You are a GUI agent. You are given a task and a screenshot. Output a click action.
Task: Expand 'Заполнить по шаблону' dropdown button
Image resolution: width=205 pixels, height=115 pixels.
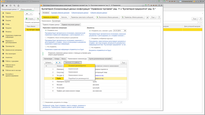(73, 62)
